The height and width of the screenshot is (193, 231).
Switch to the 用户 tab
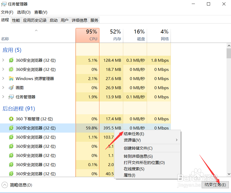coord(65,20)
